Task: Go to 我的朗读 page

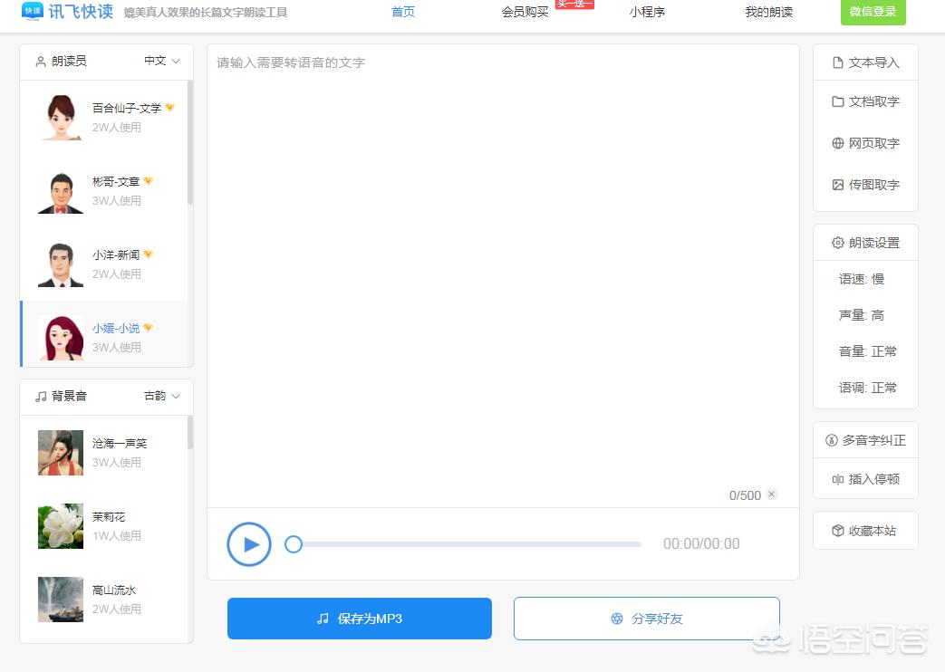Action: pos(768,12)
